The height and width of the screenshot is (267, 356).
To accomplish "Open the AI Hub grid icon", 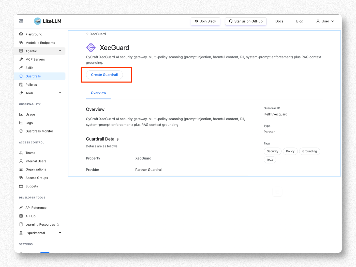I will [21, 216].
